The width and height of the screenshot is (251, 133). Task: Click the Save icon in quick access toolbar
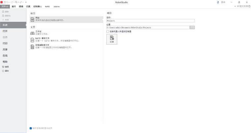(5, 2)
